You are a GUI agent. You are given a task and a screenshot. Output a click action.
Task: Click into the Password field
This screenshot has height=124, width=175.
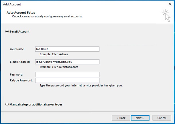[67, 74]
